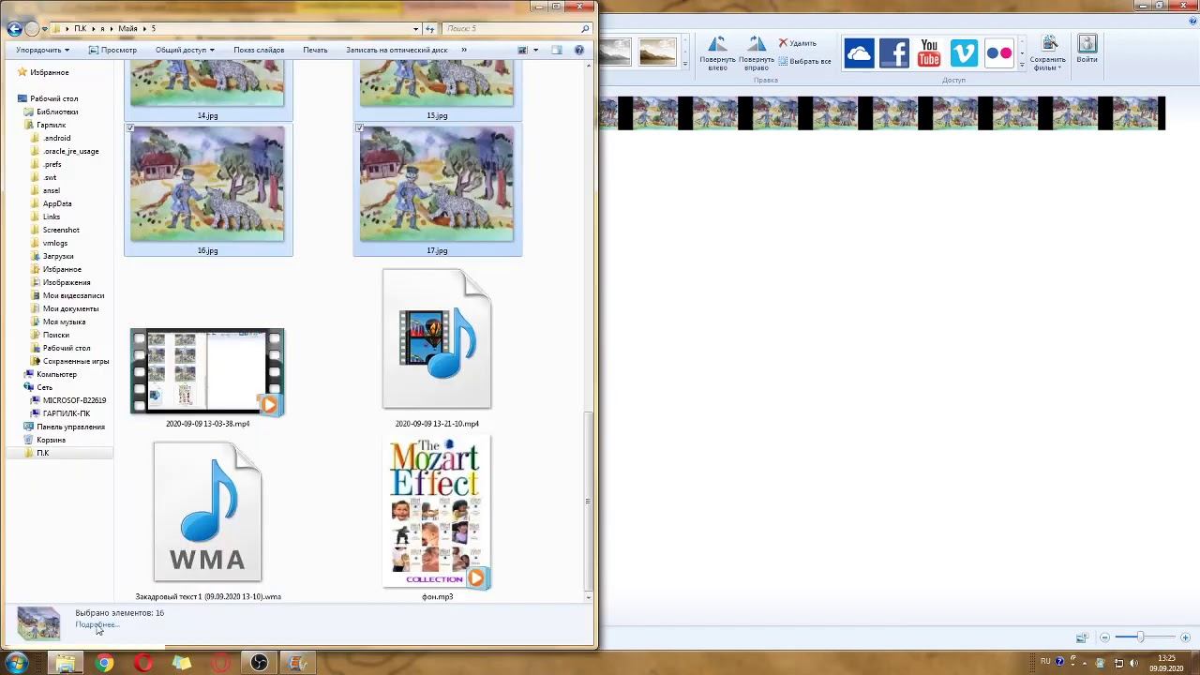This screenshot has height=675, width=1200.
Task: Open Opera browser from taskbar
Action: (142, 663)
